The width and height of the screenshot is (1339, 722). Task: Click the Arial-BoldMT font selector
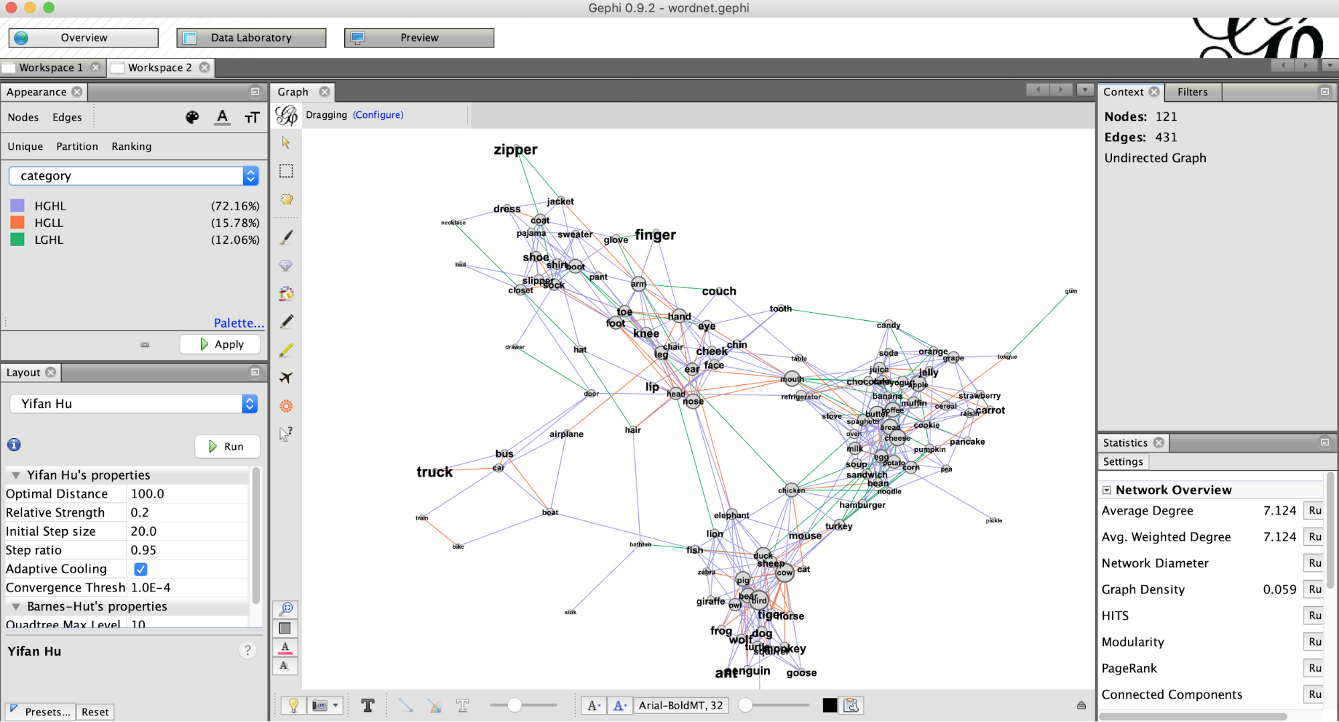(681, 705)
